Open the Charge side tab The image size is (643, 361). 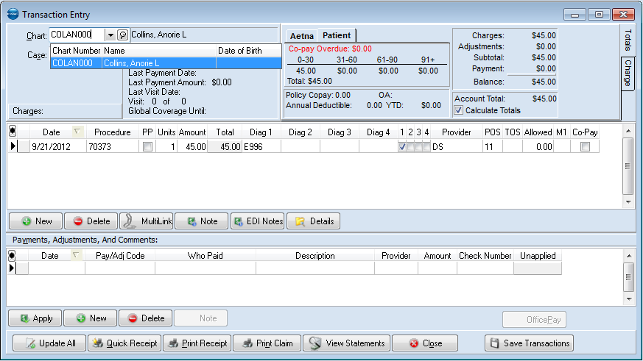click(x=628, y=73)
